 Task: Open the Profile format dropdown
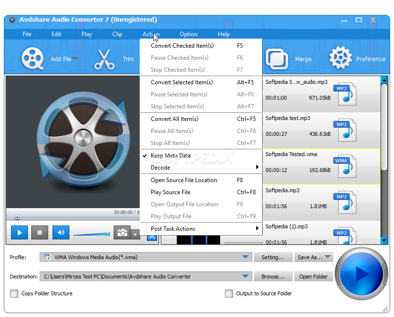click(x=246, y=257)
